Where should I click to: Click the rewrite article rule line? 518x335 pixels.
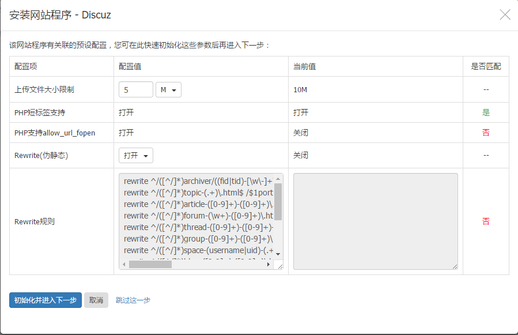pyautogui.click(x=198, y=204)
